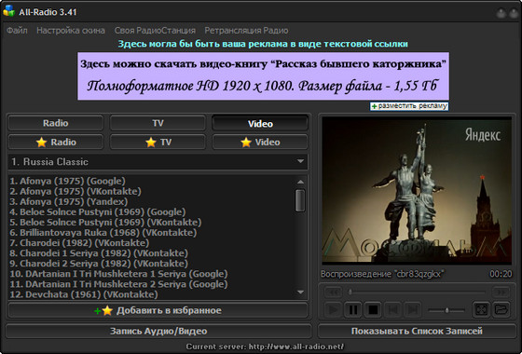The height and width of the screenshot is (354, 522).
Task: Select the Video tab
Action: (x=260, y=123)
